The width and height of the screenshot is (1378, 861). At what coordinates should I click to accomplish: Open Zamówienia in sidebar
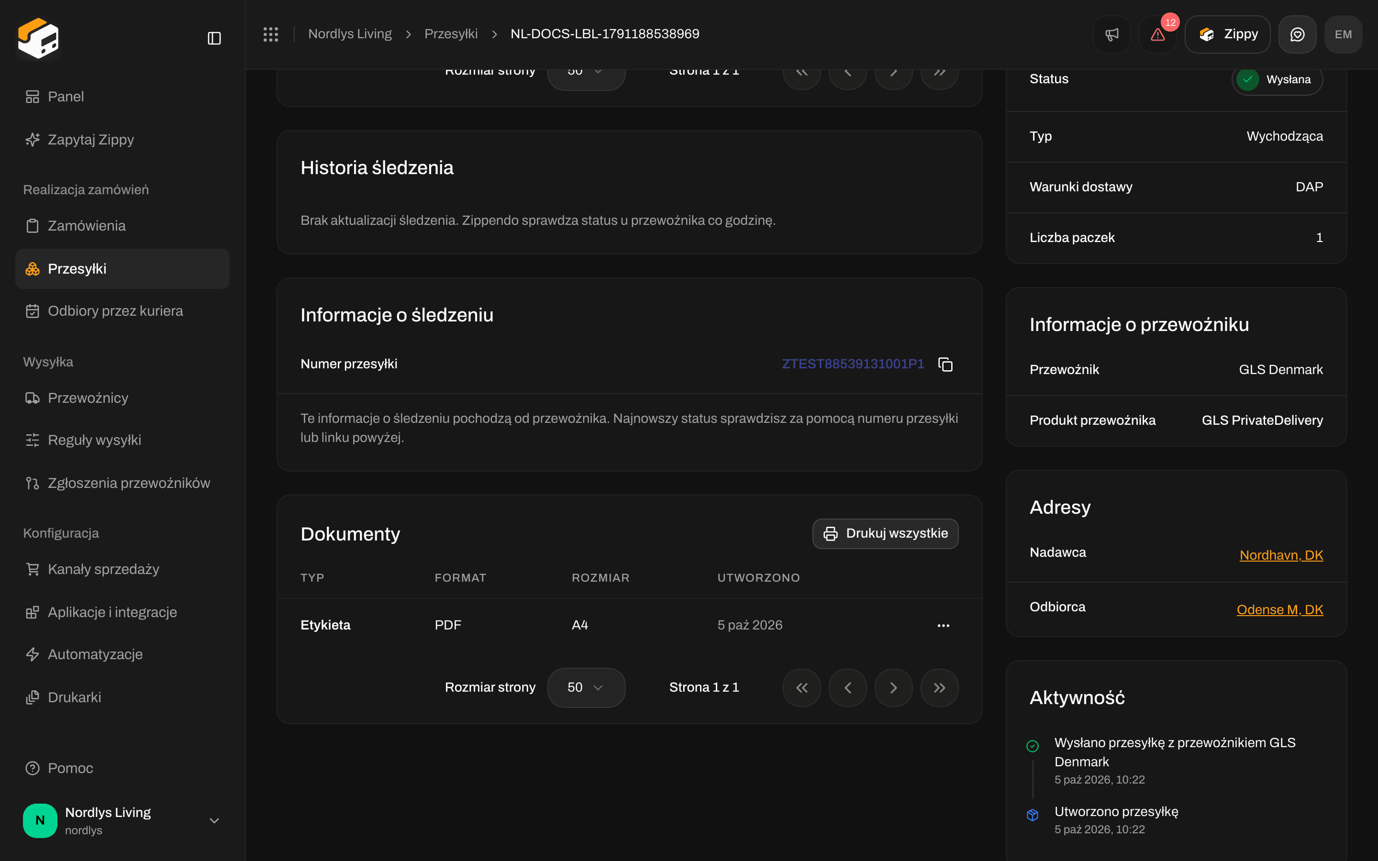[122, 226]
